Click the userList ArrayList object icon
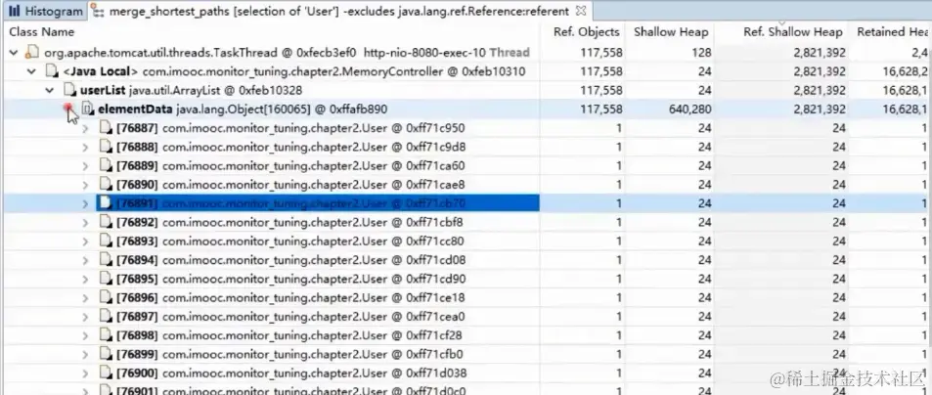Image resolution: width=932 pixels, height=395 pixels. pos(70,90)
